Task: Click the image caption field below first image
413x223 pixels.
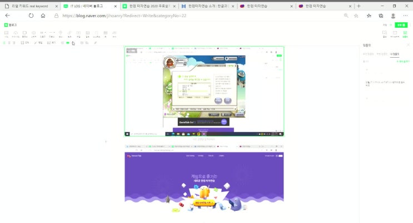Action: click(204, 139)
